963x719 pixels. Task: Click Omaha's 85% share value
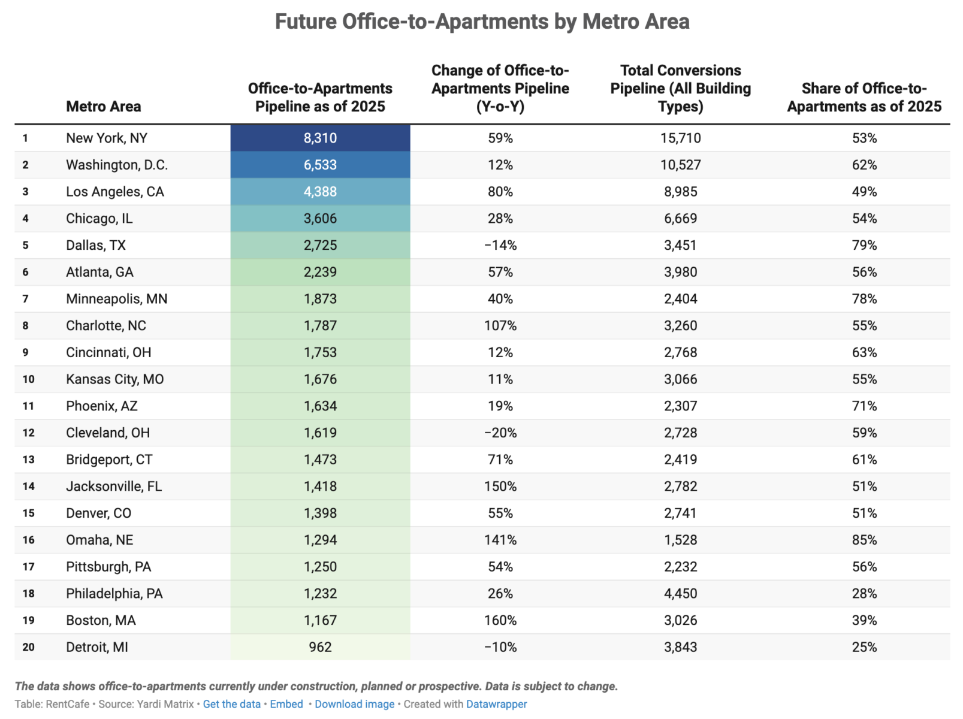point(864,540)
